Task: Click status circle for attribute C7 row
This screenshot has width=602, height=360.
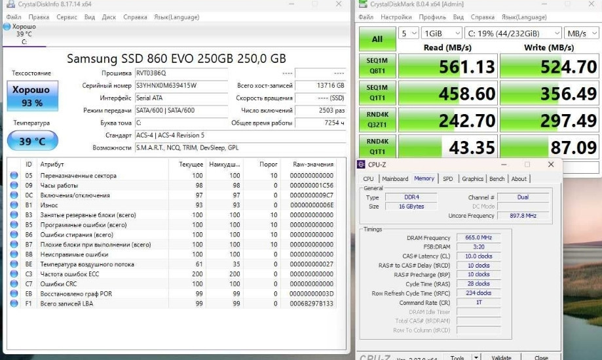Action: tap(14, 283)
